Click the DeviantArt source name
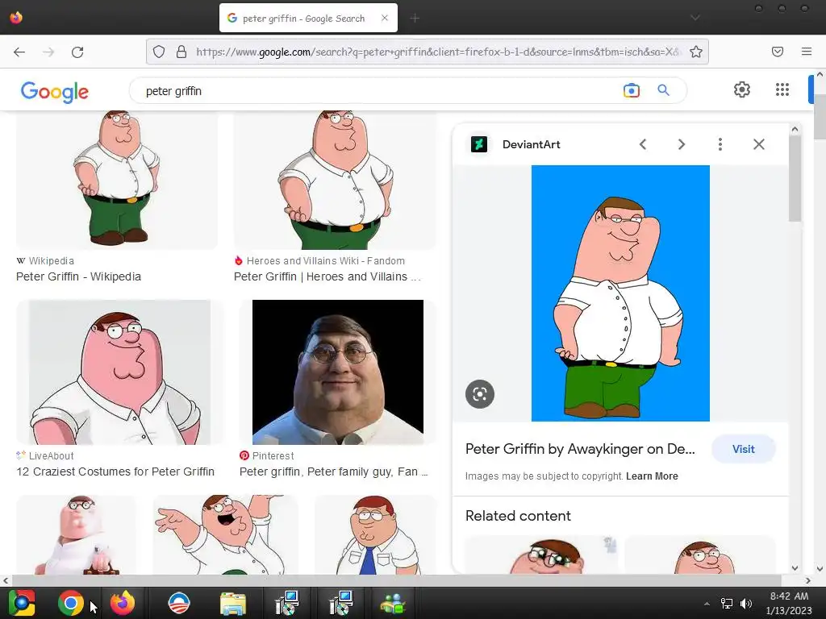 click(x=531, y=145)
